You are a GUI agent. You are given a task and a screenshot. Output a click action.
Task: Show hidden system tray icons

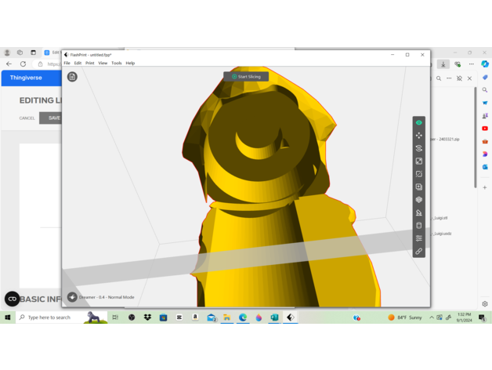pos(431,317)
